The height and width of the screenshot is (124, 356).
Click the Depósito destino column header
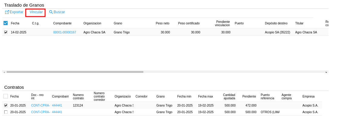pyautogui.click(x=276, y=23)
